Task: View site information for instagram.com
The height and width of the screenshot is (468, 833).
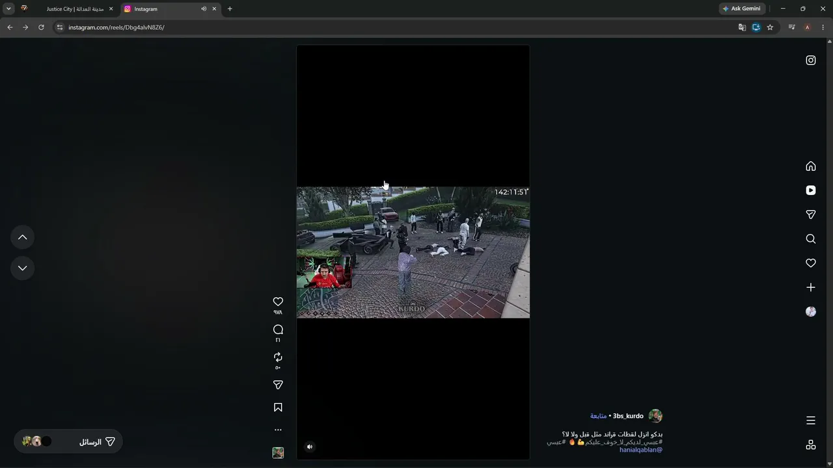Action: 59,27
